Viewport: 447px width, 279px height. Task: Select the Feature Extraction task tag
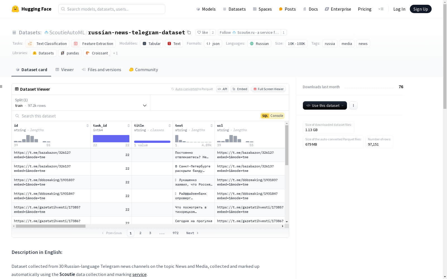tap(93, 44)
